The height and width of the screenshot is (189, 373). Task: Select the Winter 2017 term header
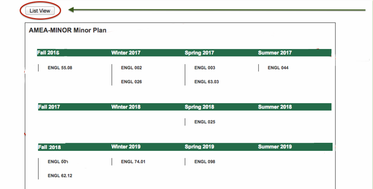[126, 53]
